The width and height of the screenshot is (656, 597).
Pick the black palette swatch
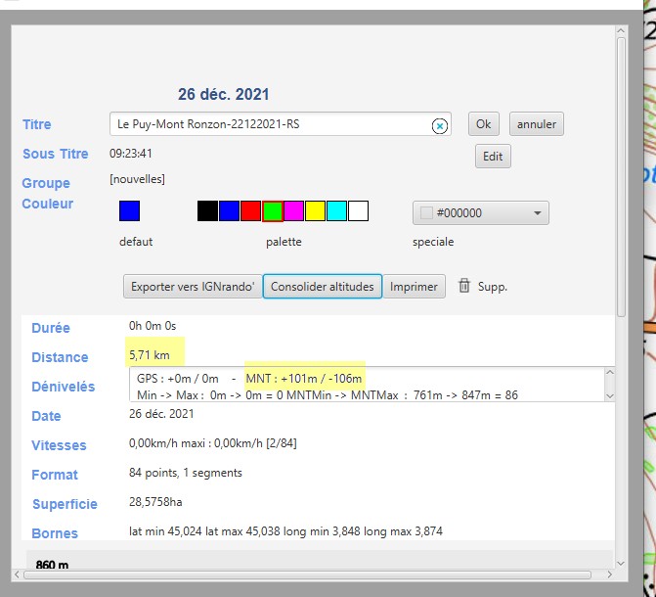(207, 211)
